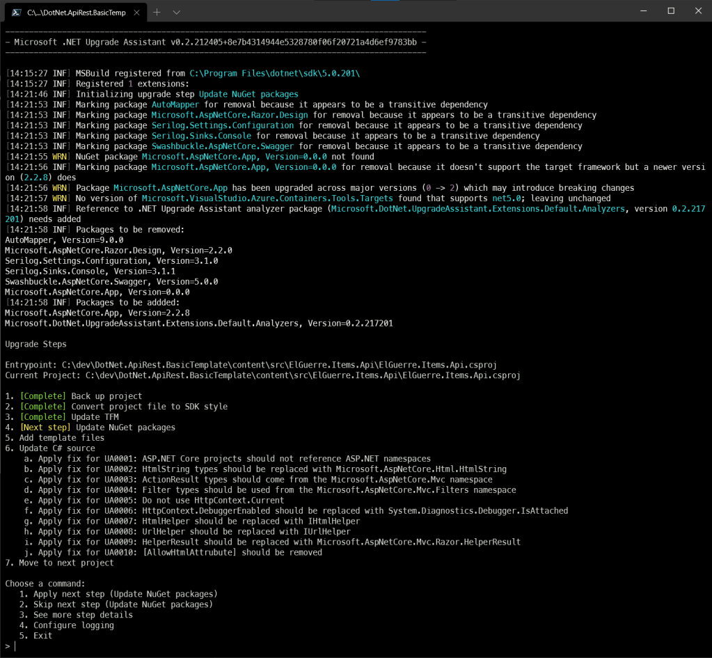Close the terminal window

(x=698, y=10)
